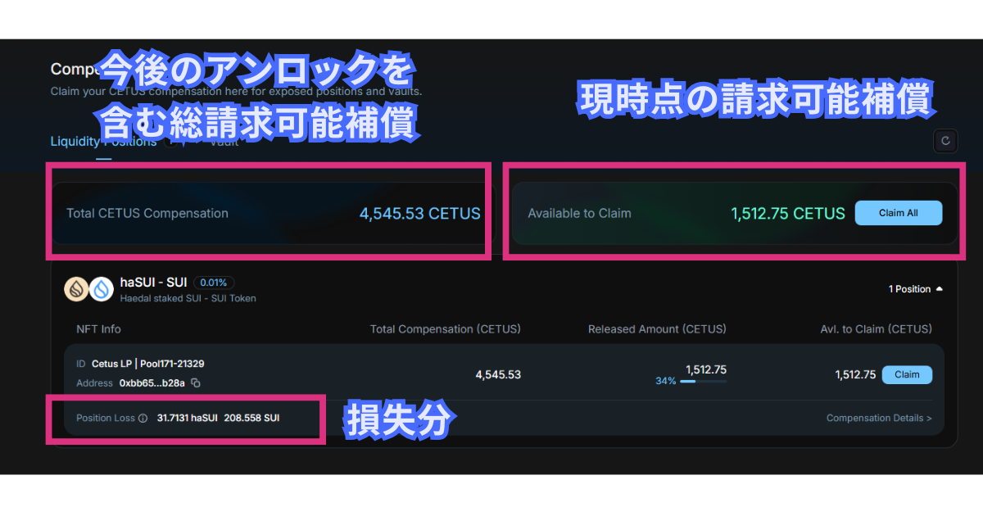Click the Position Loss info icon

(143, 419)
